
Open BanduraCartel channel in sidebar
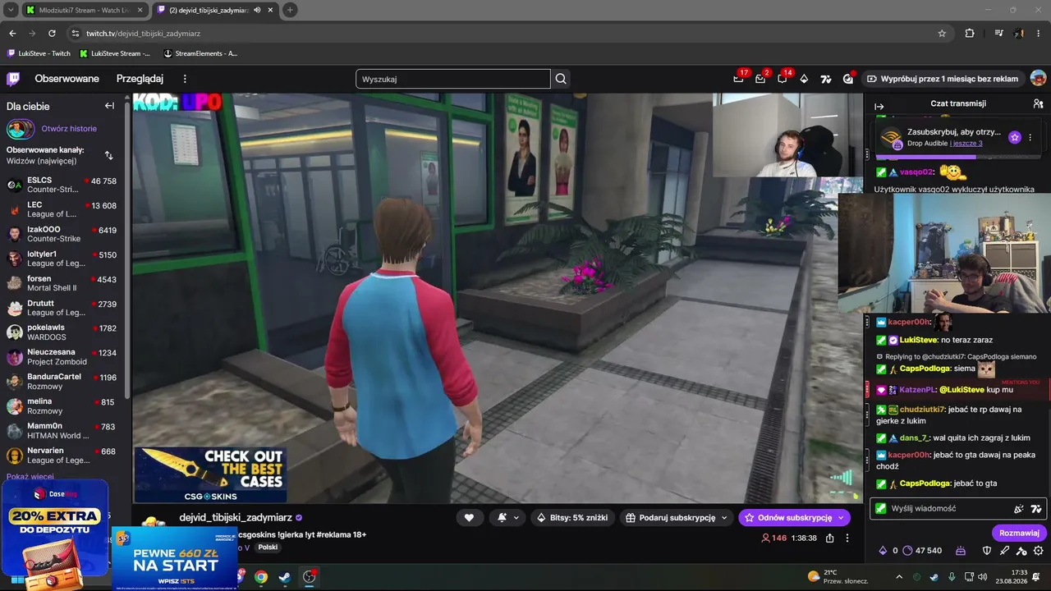click(x=64, y=382)
